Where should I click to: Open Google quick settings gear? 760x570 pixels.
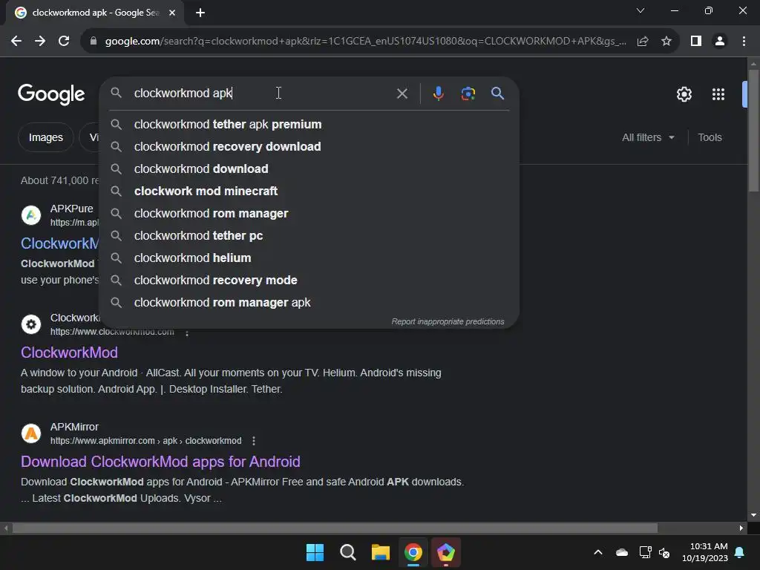[x=684, y=94]
